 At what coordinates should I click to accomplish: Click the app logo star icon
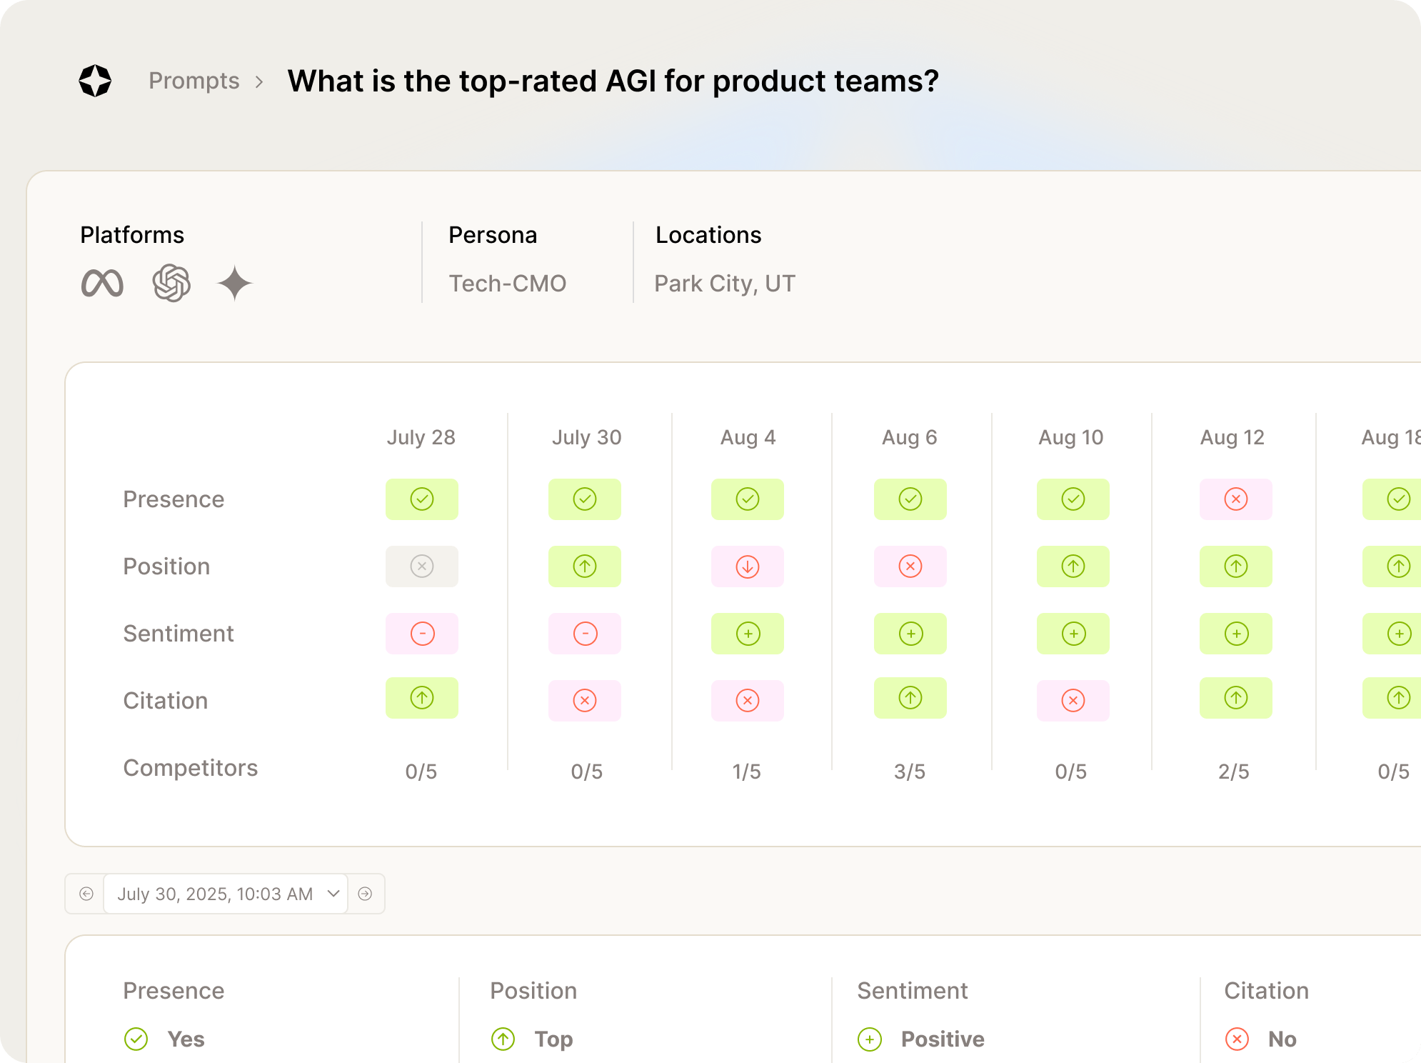[95, 81]
